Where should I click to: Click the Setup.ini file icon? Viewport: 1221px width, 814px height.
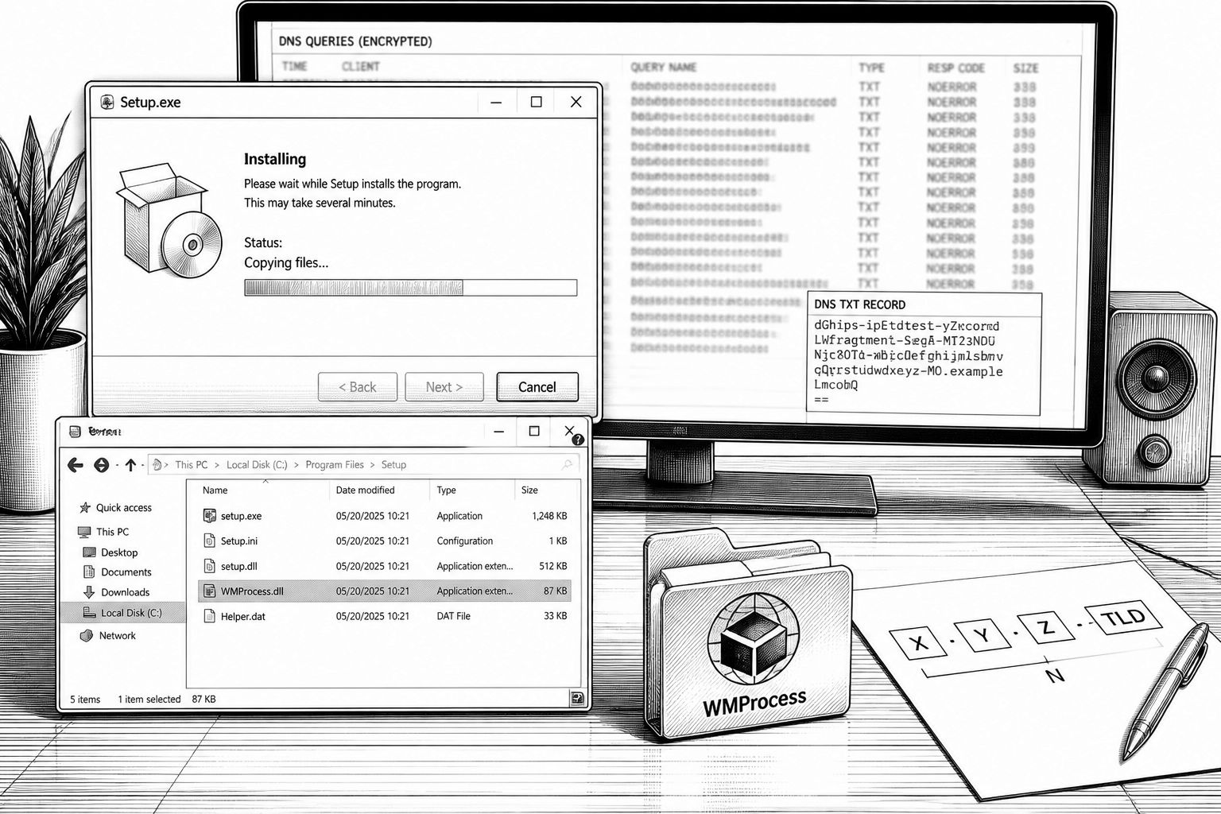(210, 541)
